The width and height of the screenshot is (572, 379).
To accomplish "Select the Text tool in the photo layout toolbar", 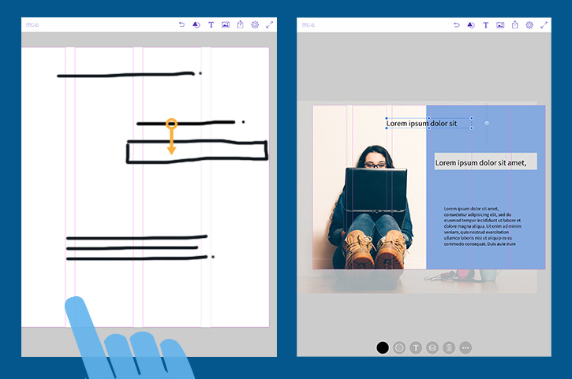I will click(485, 24).
